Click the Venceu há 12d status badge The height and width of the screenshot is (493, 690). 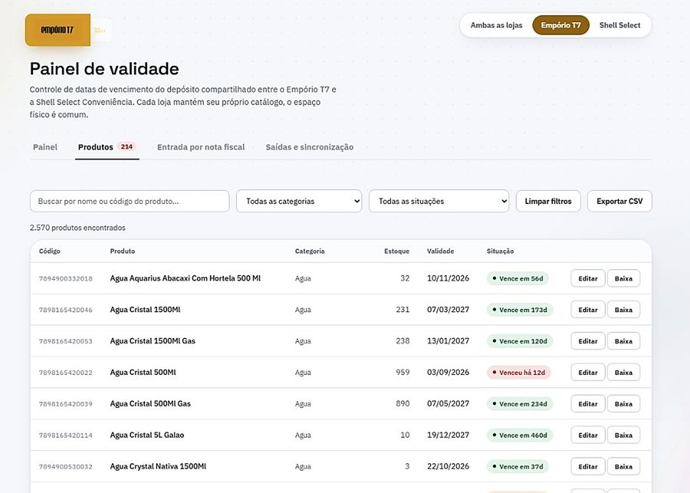click(518, 373)
